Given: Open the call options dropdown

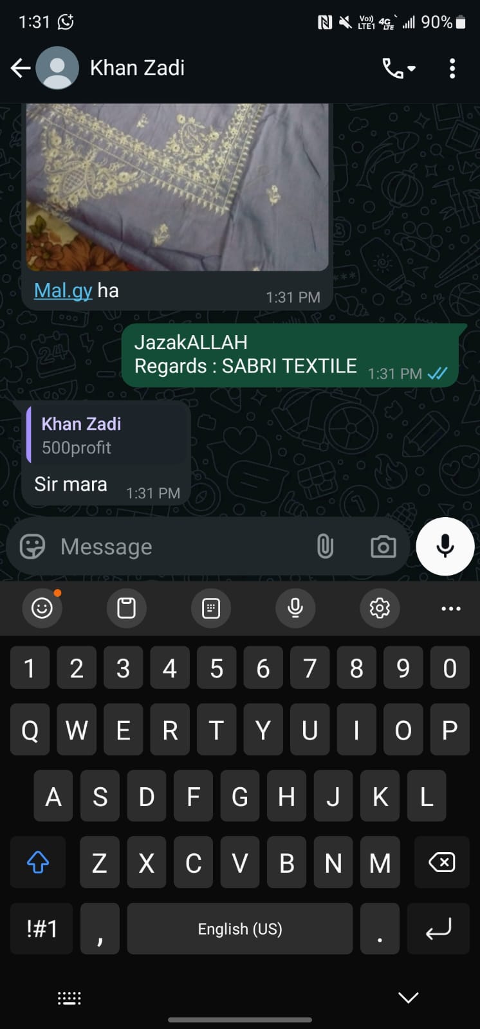Looking at the screenshot, I should [x=399, y=68].
